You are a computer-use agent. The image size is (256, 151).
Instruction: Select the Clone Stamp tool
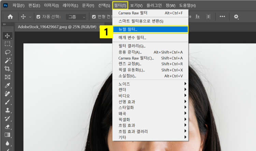click(x=8, y=110)
